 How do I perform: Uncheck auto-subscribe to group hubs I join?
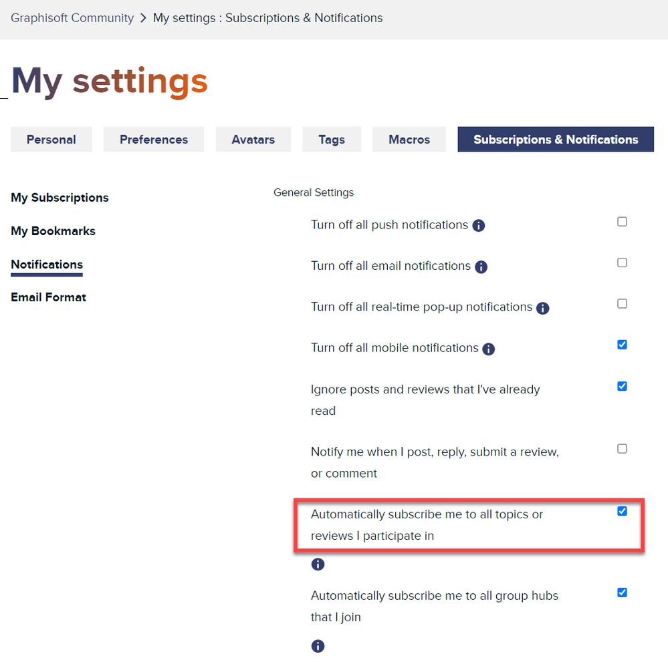pos(622,593)
